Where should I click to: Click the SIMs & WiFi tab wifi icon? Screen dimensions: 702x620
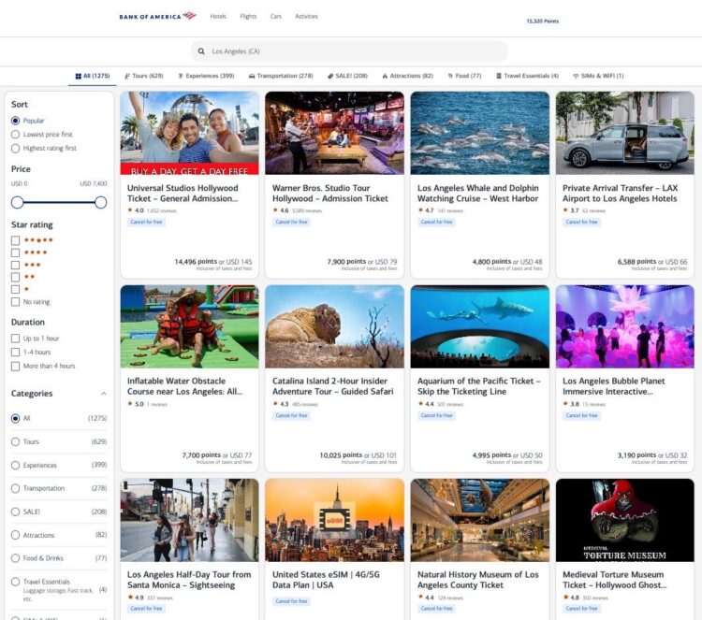point(576,76)
